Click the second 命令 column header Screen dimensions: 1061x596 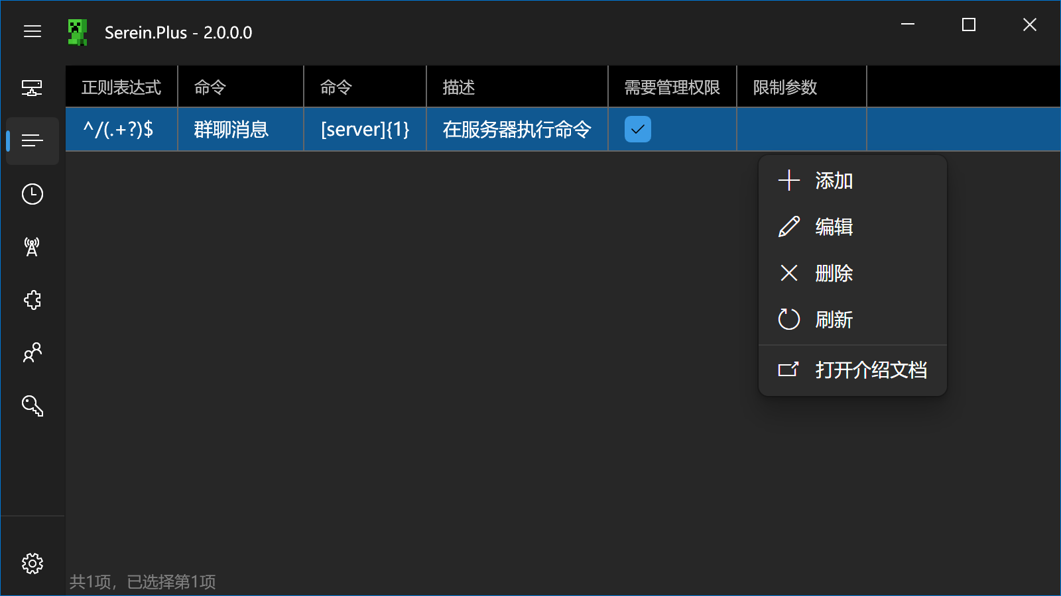pos(365,87)
